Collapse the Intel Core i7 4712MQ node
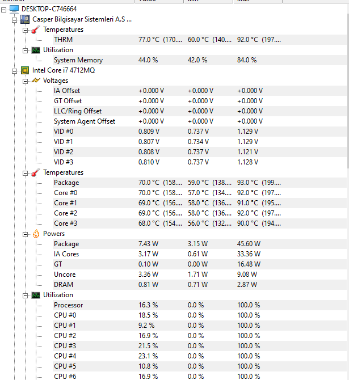This screenshot has height=380, width=349. pyautogui.click(x=15, y=70)
